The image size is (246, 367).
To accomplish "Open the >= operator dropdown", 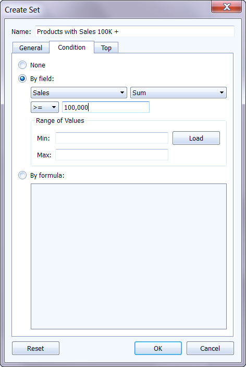I will pyautogui.click(x=45, y=107).
